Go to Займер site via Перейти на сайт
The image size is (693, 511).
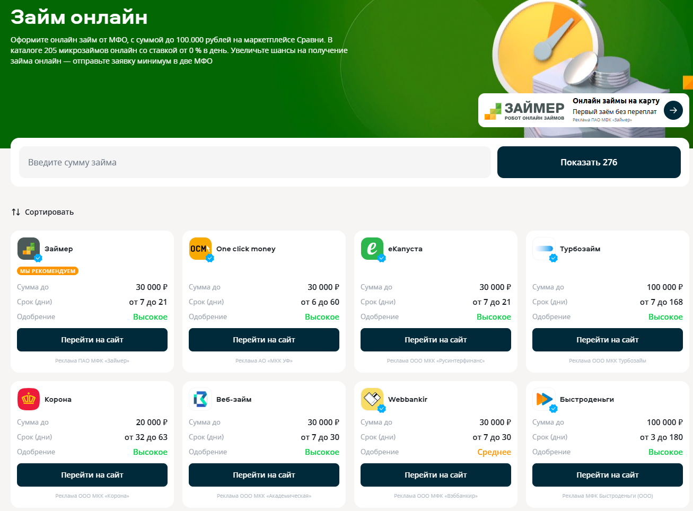pos(92,340)
